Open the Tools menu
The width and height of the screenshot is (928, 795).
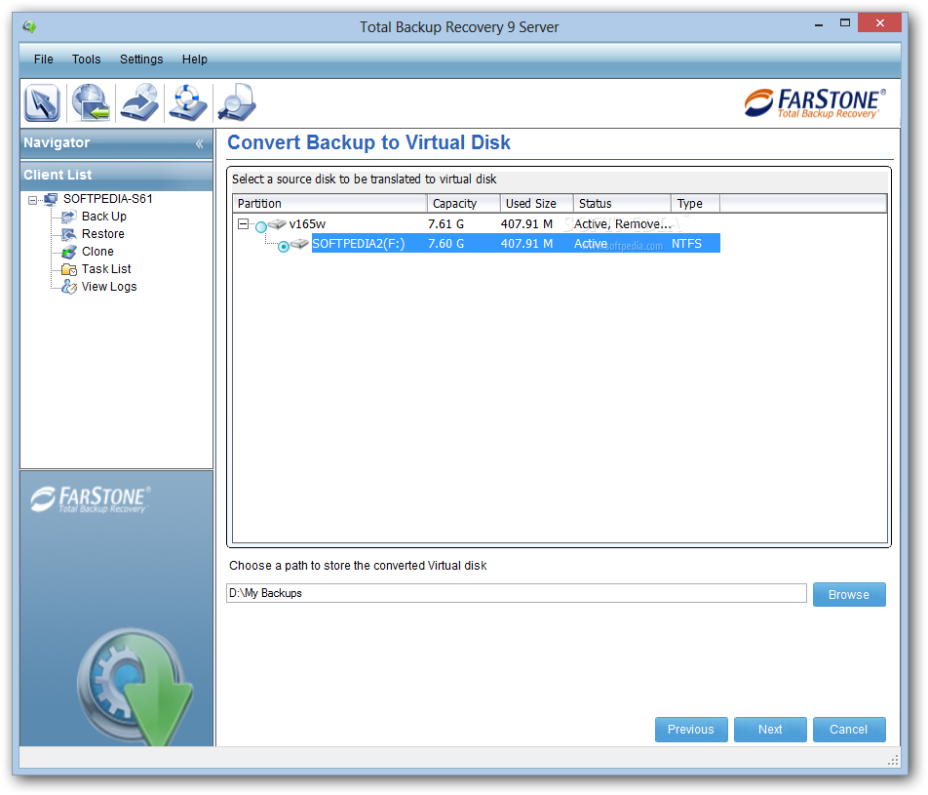coord(87,60)
